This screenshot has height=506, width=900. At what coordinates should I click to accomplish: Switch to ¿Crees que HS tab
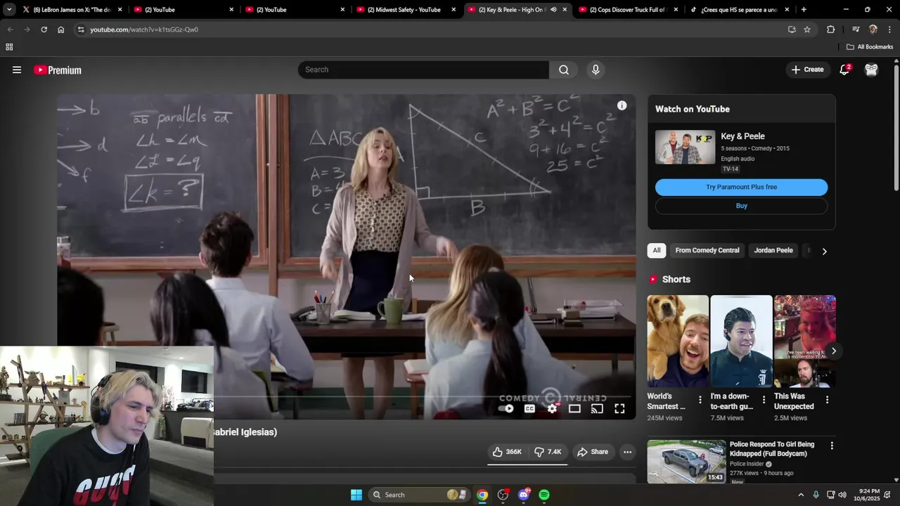(x=738, y=10)
